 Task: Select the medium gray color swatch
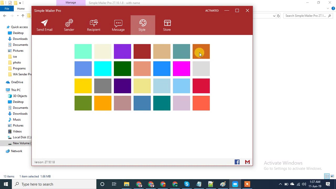tap(103, 86)
